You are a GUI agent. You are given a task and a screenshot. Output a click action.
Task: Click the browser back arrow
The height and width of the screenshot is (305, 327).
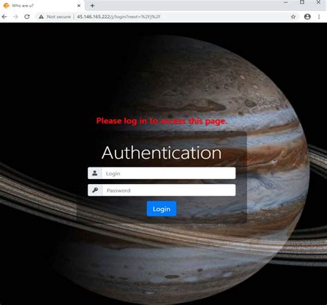[x=4, y=17]
